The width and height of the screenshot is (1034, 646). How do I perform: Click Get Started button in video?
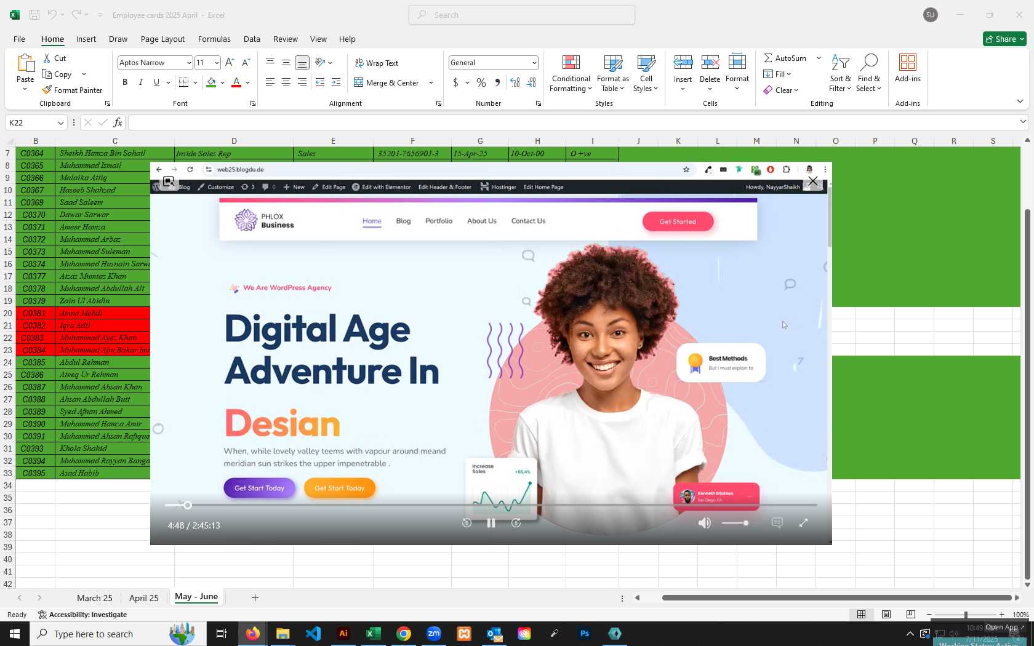point(678,221)
